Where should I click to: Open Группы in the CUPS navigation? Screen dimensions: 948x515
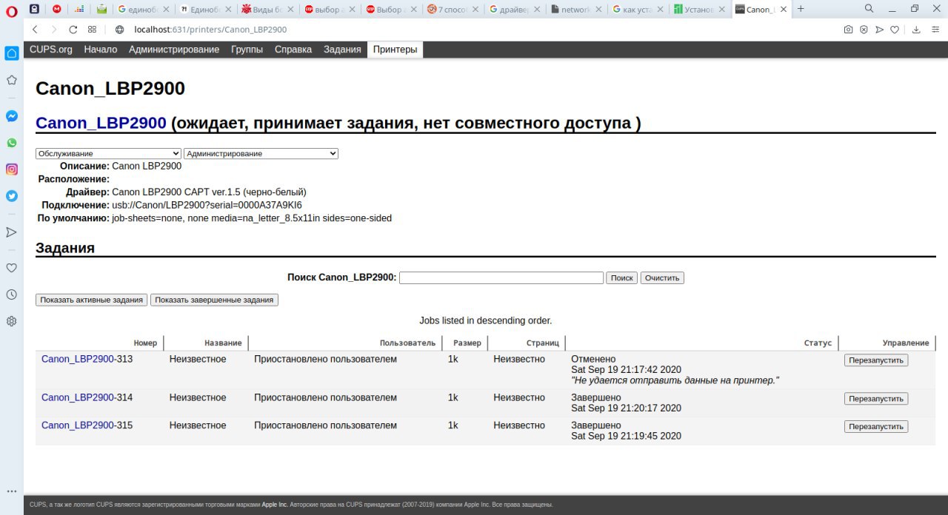point(247,50)
